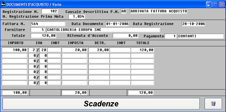Viewport: 226px width, 112px height.
Task: Click the Ritenuta d'Acconto amount field
Action: click(x=125, y=36)
